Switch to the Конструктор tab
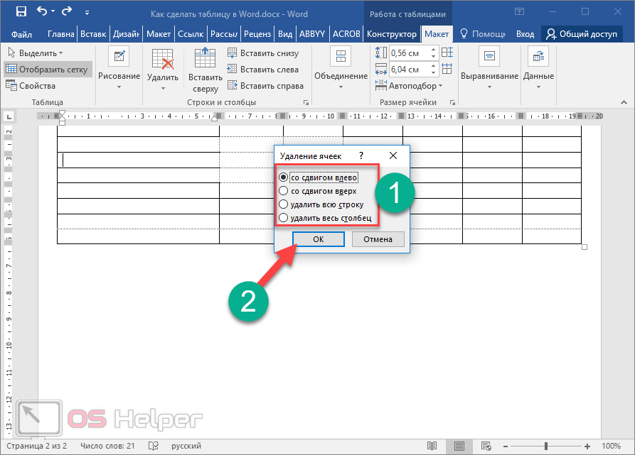The height and width of the screenshot is (455, 635). [x=391, y=34]
